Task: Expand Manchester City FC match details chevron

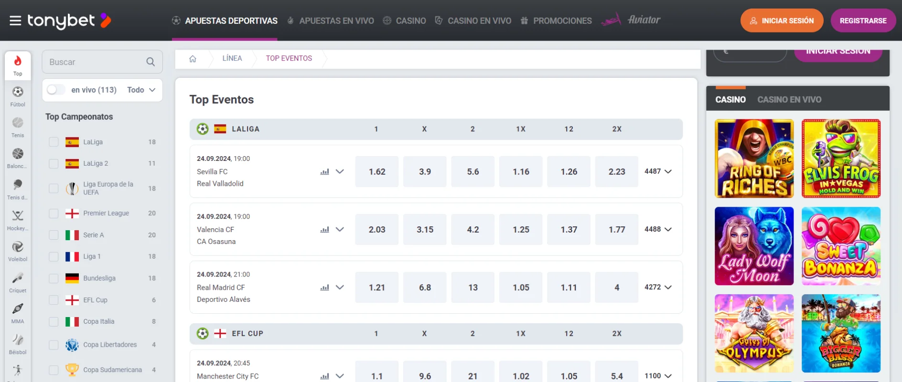Action: tap(340, 376)
